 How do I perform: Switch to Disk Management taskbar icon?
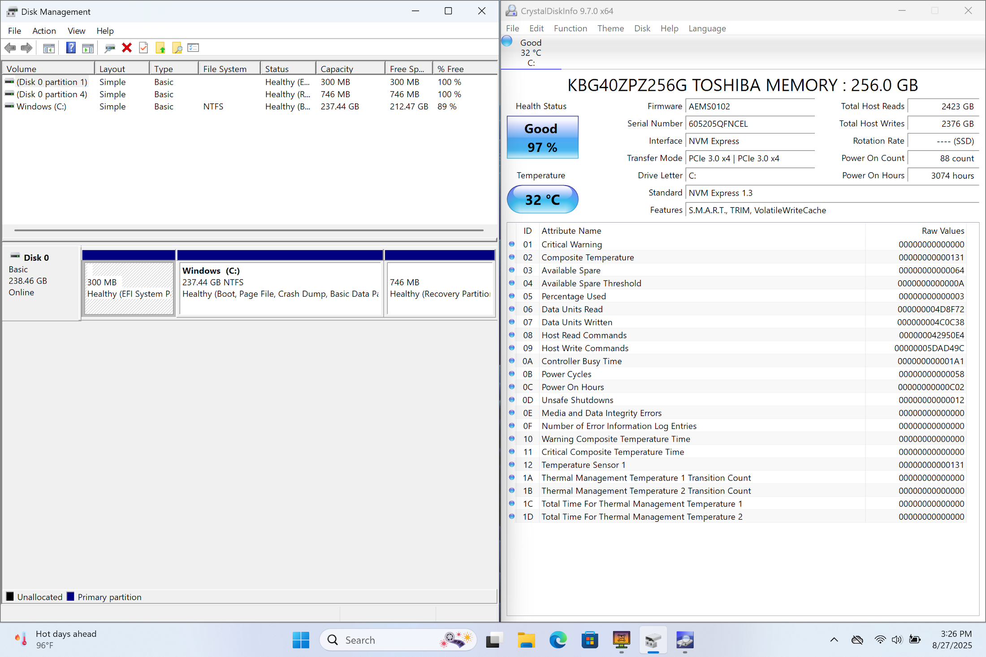point(653,640)
